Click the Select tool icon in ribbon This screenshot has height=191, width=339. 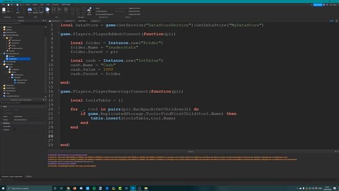point(41,10)
